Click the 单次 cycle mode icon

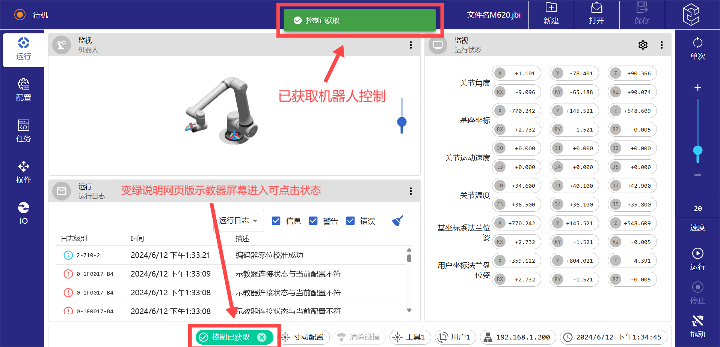pyautogui.click(x=697, y=43)
